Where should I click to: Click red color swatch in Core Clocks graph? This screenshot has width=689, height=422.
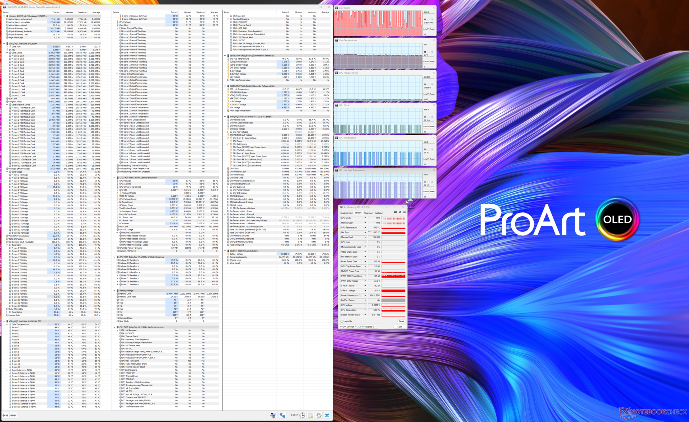425,19
